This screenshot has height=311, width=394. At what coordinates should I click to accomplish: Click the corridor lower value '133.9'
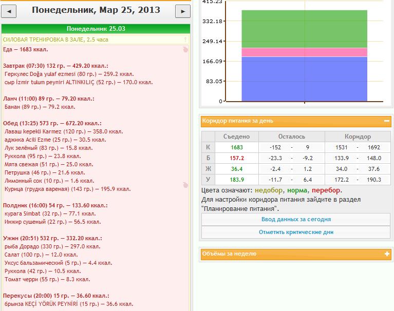tap(342, 158)
